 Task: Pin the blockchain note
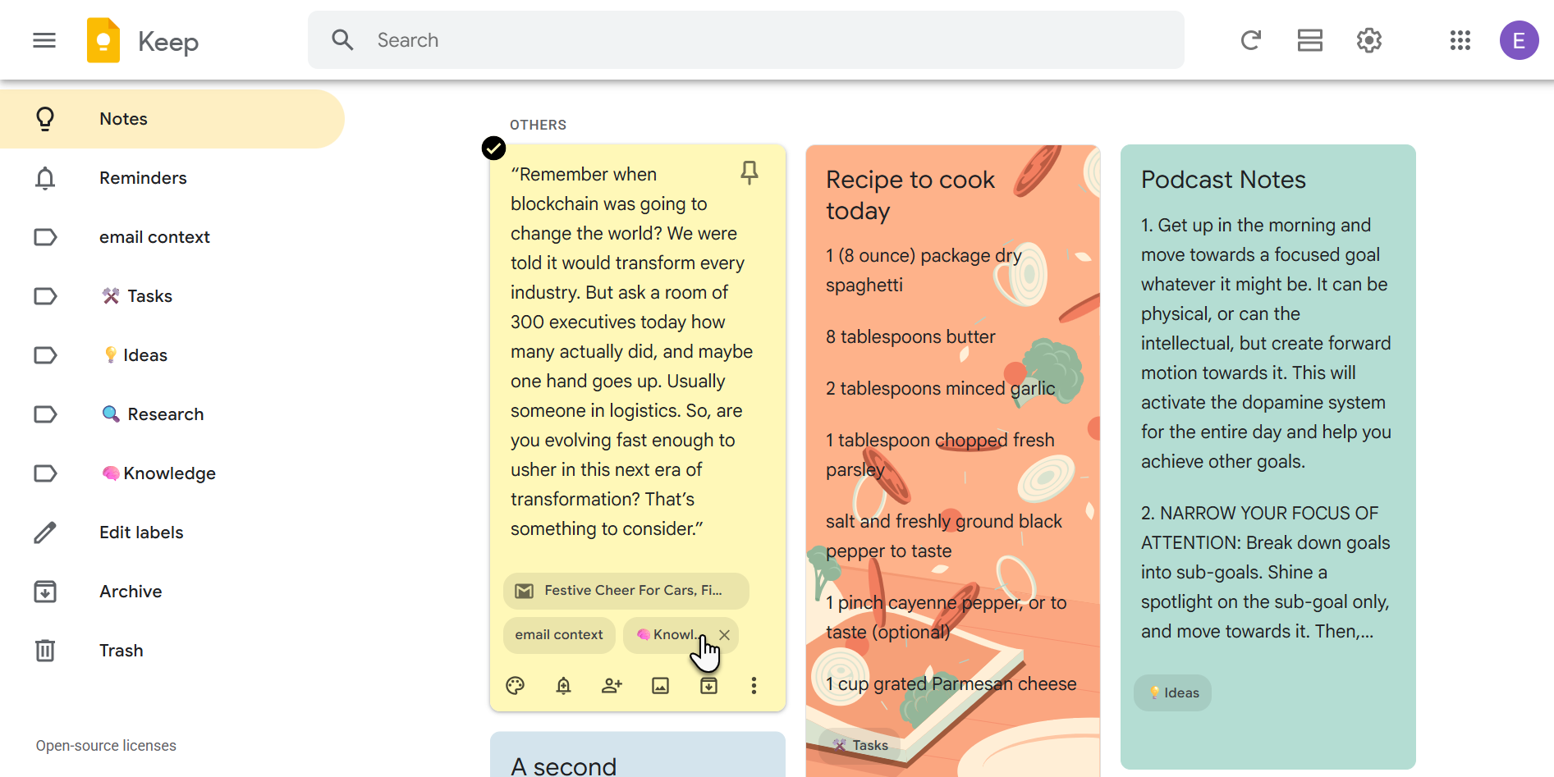click(x=749, y=172)
